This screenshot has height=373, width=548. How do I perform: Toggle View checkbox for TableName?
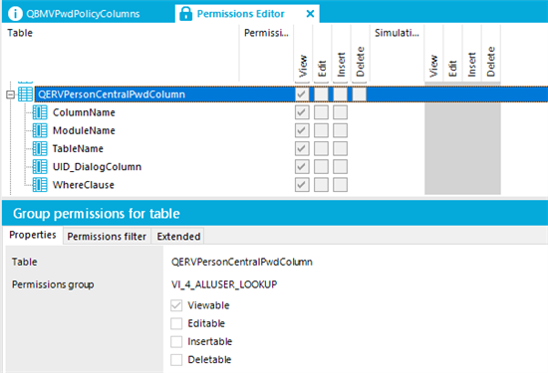(302, 148)
